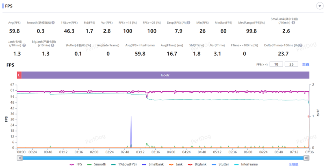Collapse the FPS panel with the arrow button
325x166 pixels.
click(x=320, y=6)
